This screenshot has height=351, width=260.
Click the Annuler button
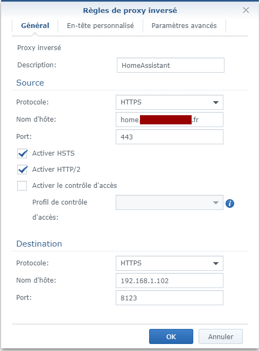click(221, 336)
